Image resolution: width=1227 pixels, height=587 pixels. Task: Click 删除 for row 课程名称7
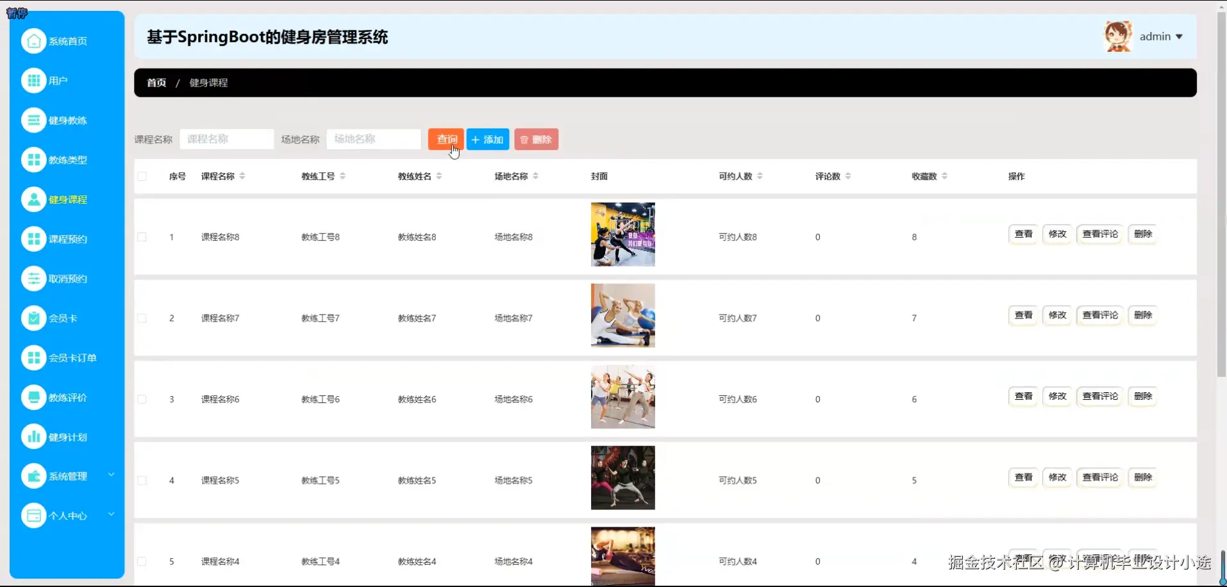1143,315
